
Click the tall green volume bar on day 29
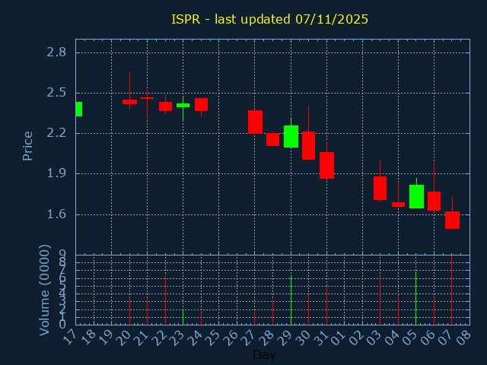coord(291,300)
